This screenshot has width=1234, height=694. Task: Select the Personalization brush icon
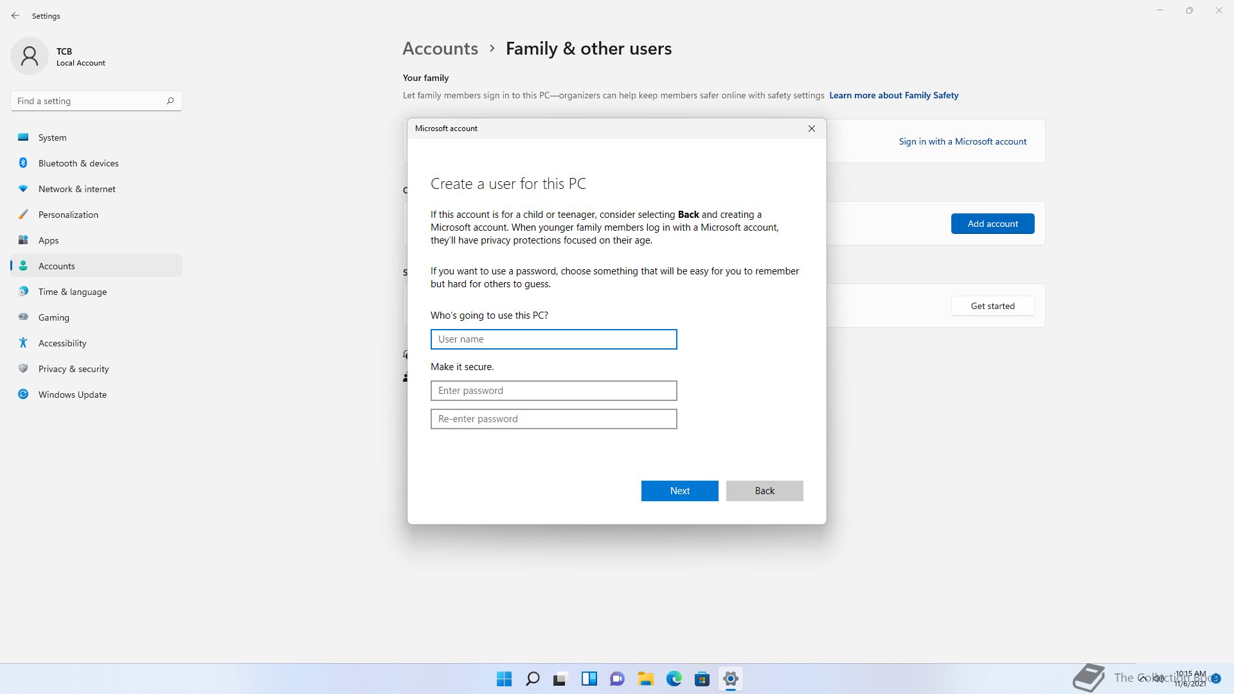coord(23,215)
